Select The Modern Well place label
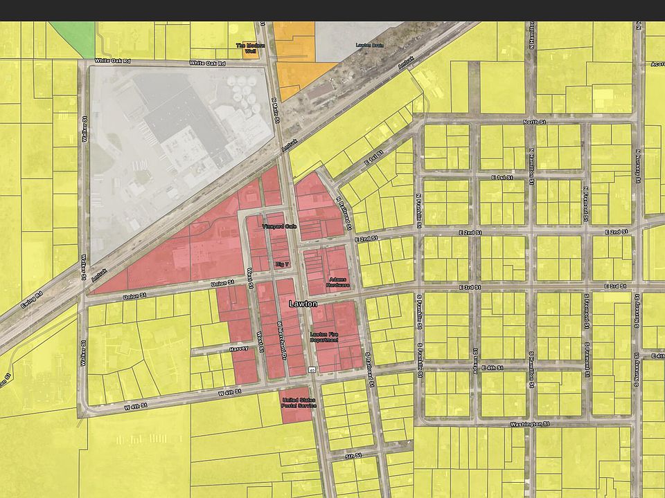This screenshot has height=498, width=665. coord(250,48)
